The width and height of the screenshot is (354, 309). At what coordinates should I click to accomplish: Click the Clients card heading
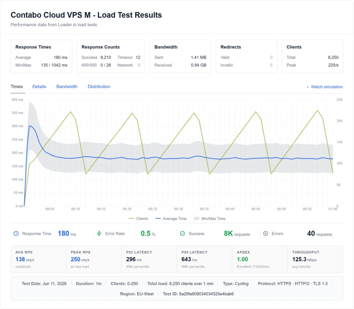(294, 47)
